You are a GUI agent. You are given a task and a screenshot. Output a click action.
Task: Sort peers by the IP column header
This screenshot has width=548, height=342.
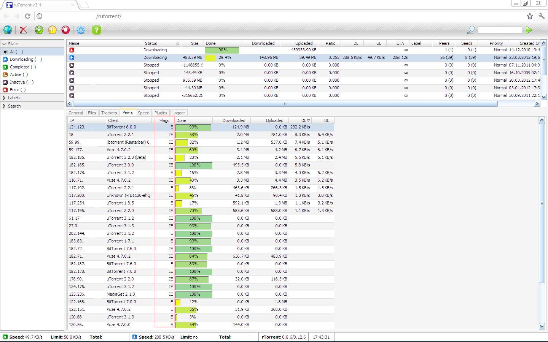pyautogui.click(x=87, y=120)
